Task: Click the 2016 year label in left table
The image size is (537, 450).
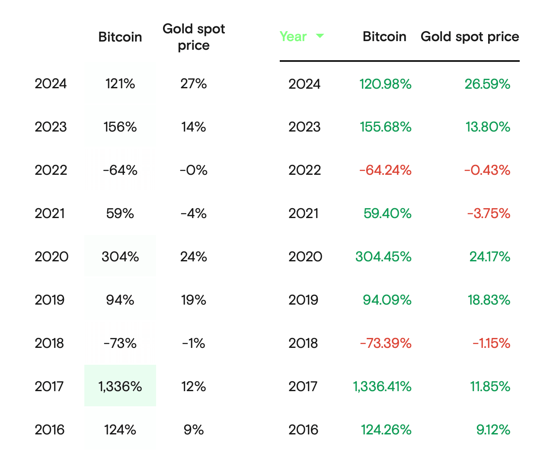Action: [51, 430]
